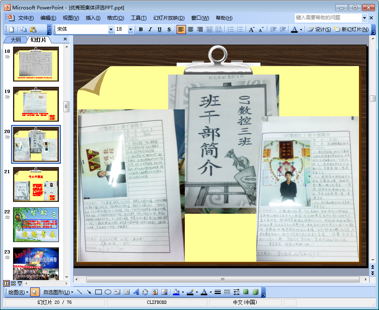Open the font name dropdown showing 宋体

(x=111, y=29)
